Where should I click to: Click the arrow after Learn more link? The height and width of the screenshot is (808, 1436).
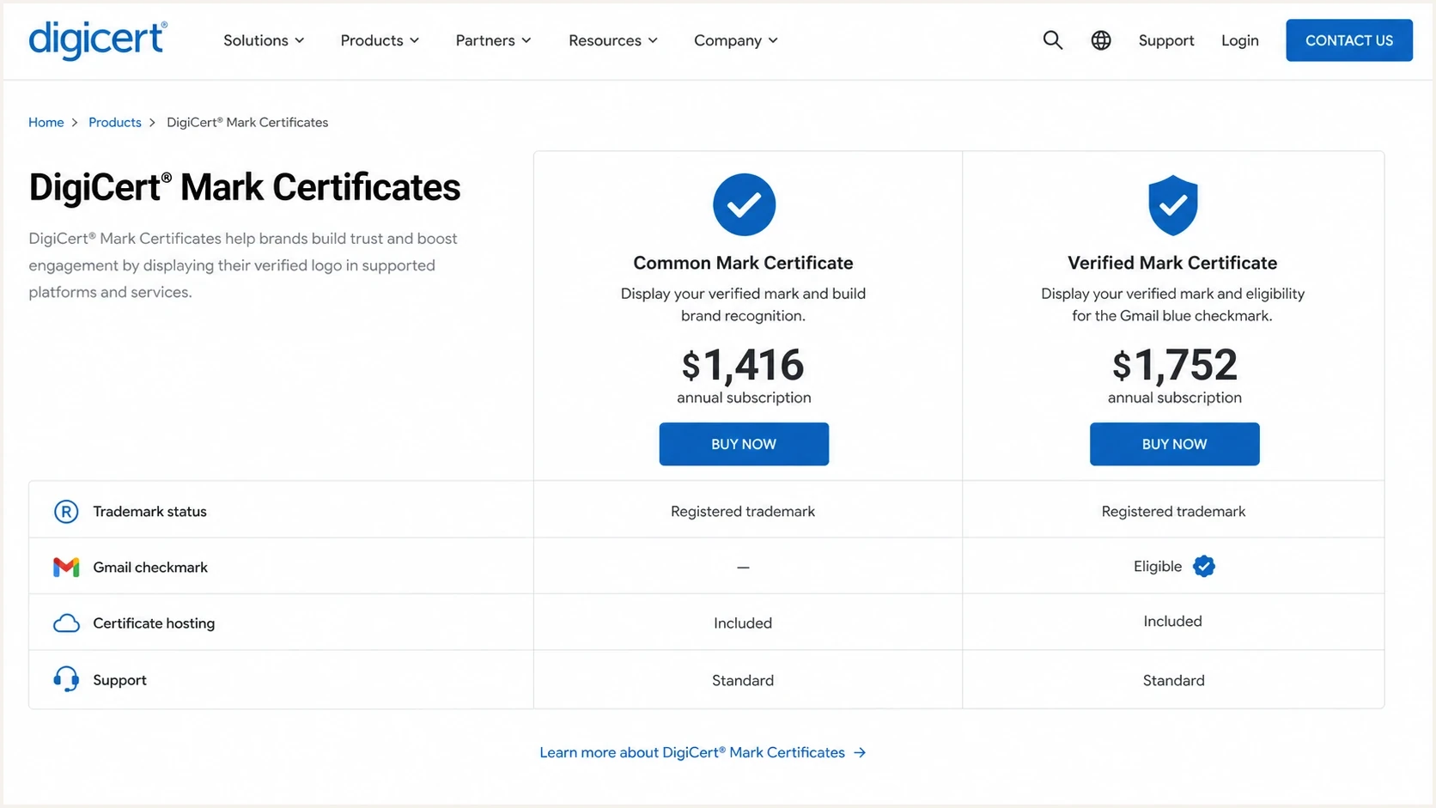pos(860,753)
